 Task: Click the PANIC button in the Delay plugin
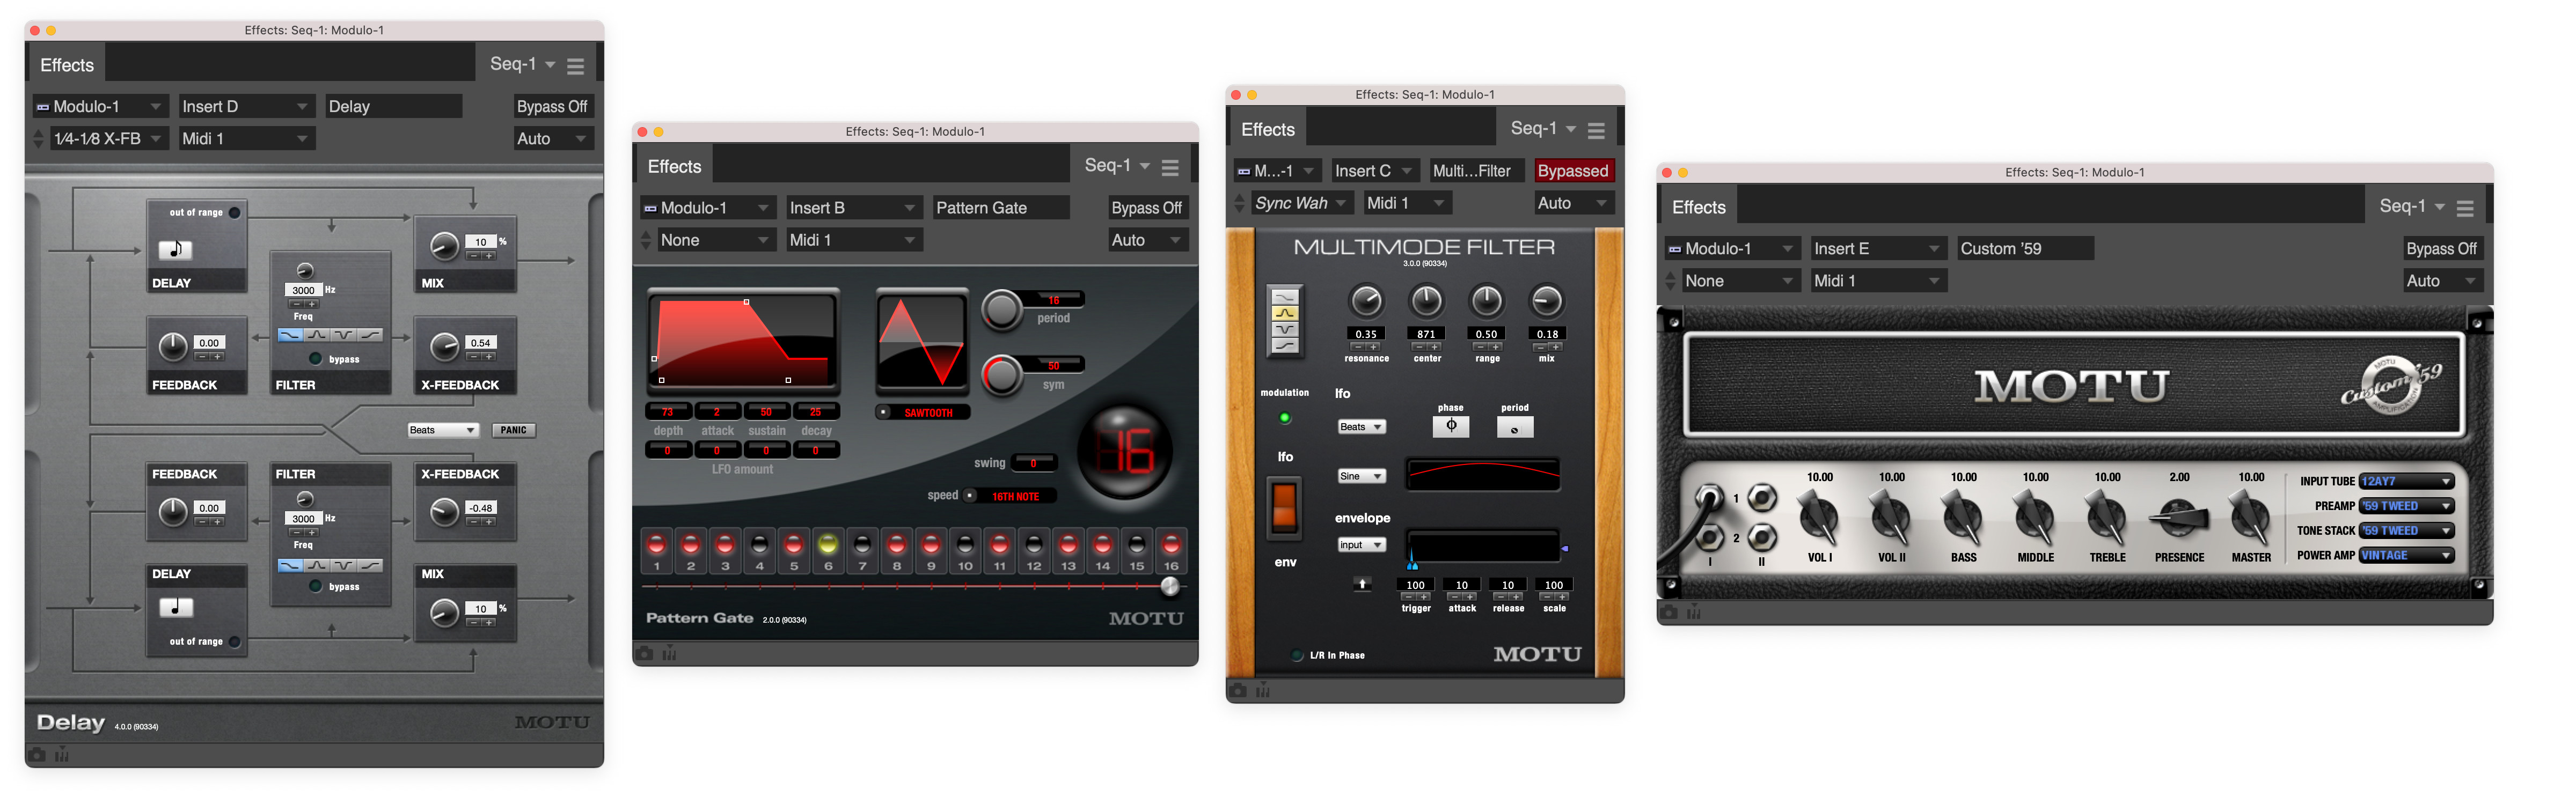point(514,430)
